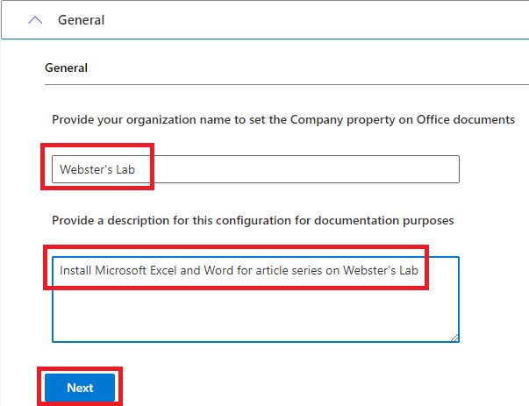Click the organization name prompt label

pyautogui.click(x=282, y=119)
